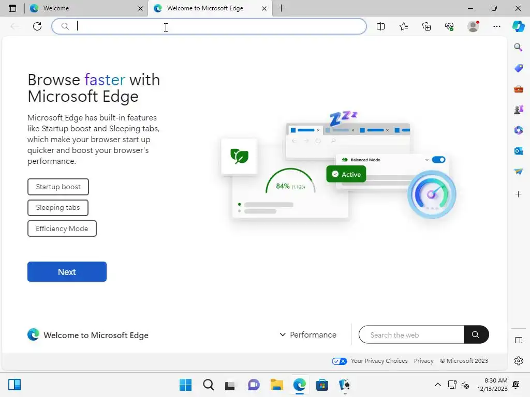
Task: Open the Privacy footer link
Action: coord(423,361)
